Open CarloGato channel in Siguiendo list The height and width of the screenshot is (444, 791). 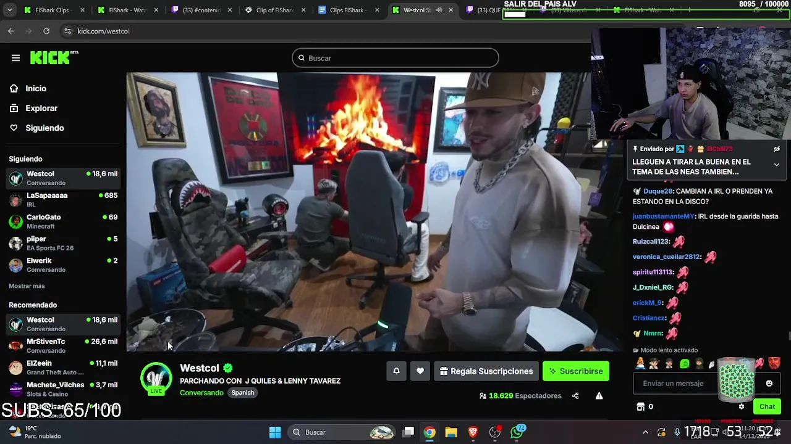63,221
